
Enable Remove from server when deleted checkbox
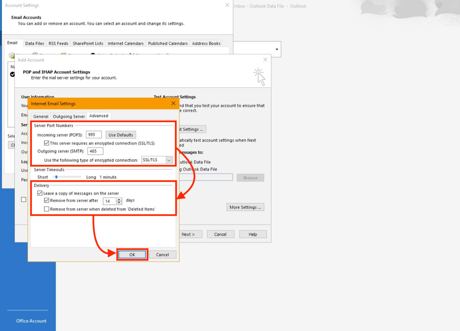point(47,209)
